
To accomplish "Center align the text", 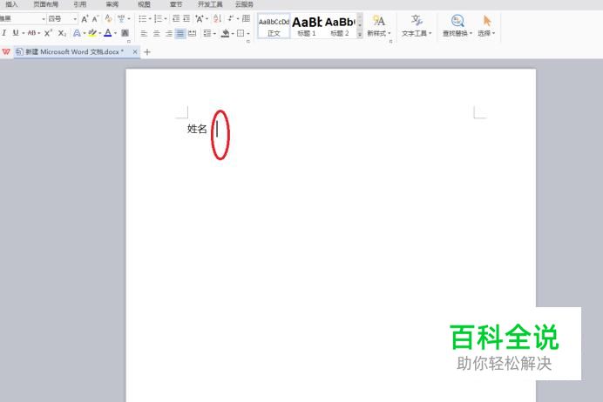I will (157, 33).
